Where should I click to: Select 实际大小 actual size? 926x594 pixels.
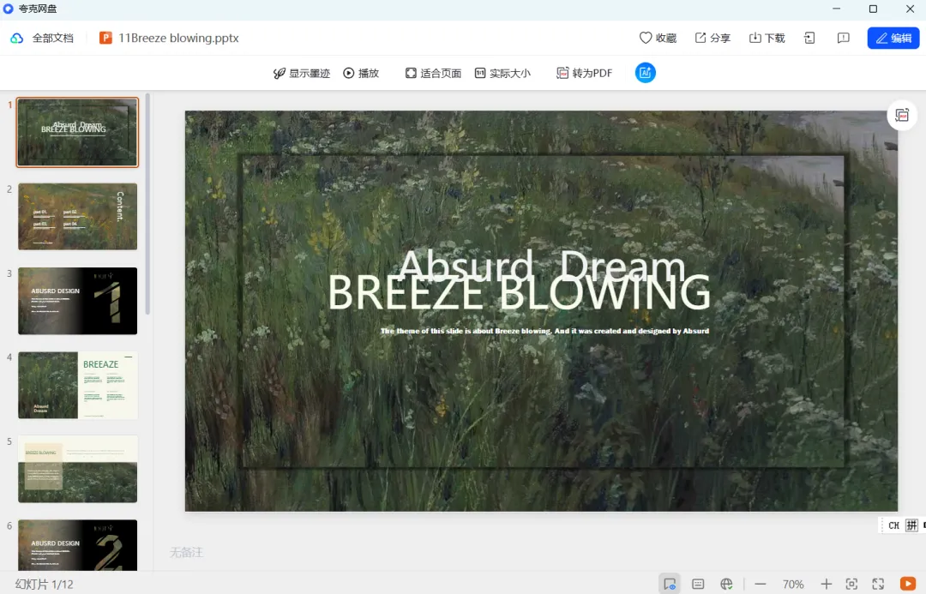click(502, 73)
